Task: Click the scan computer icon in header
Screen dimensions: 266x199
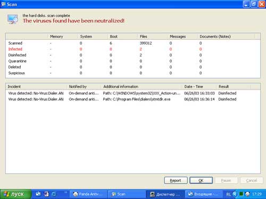Action: 13,19
